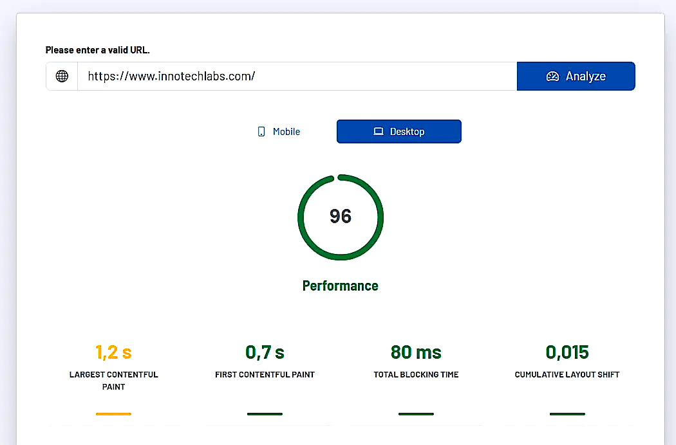Click the 0,7 s value
Screen dimensions: 676x445
point(265,352)
